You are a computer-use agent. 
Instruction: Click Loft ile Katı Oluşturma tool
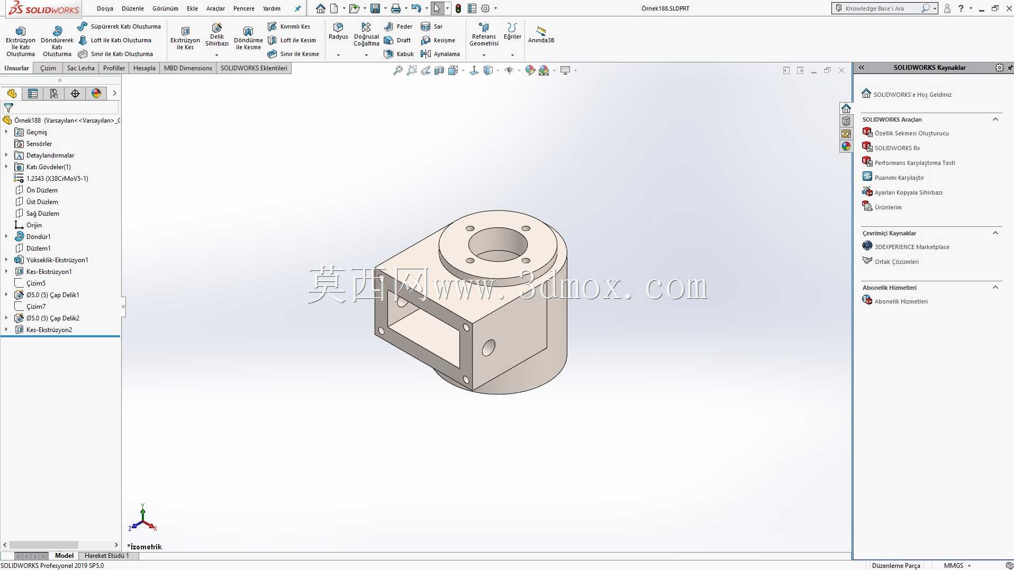click(115, 40)
